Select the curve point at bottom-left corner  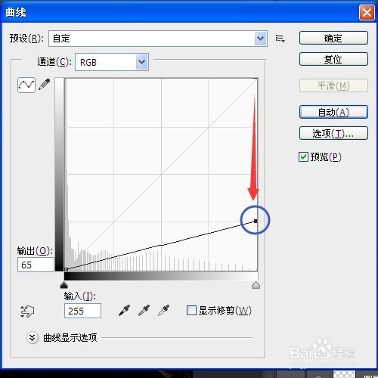coord(67,269)
